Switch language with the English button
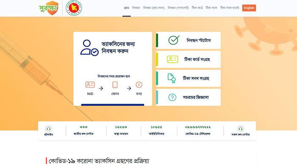Viewport: 297px width, 164px height. 249,8
